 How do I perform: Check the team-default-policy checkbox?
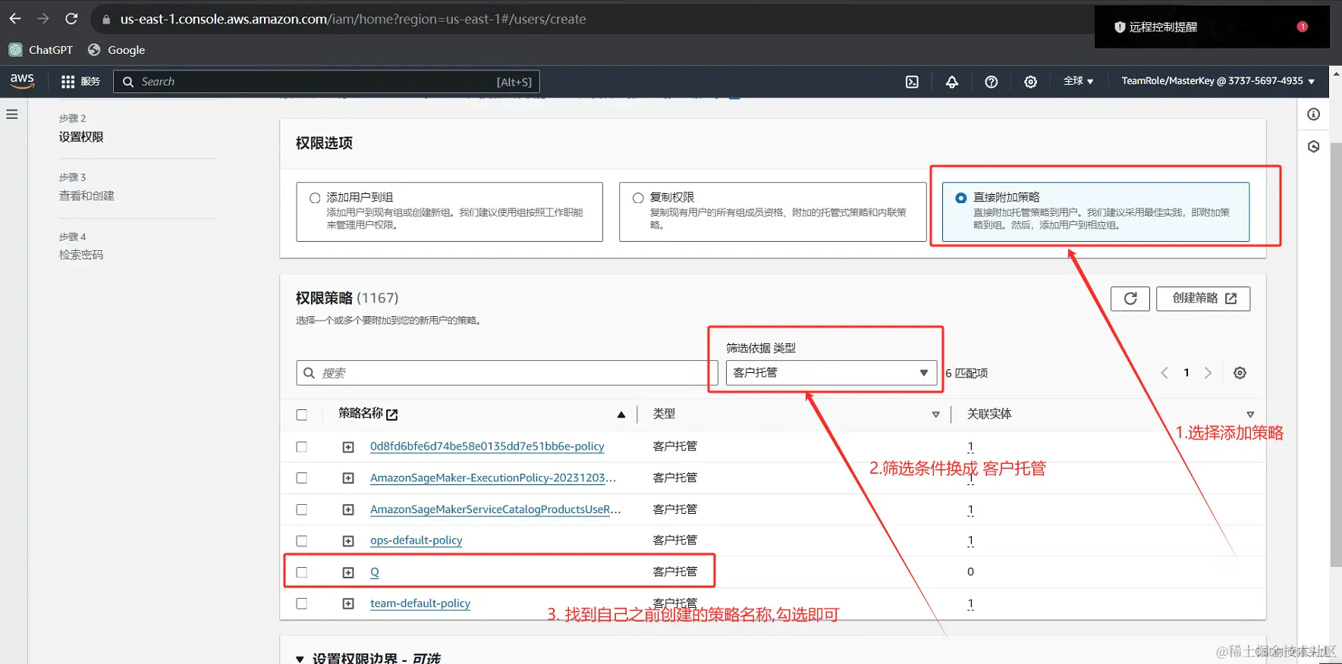(302, 604)
